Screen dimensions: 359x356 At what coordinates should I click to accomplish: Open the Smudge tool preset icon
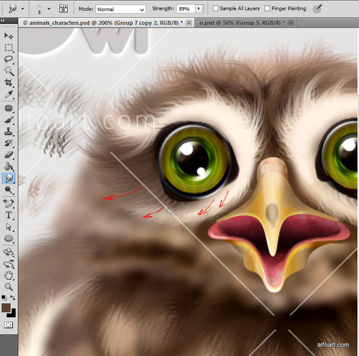click(x=13, y=9)
